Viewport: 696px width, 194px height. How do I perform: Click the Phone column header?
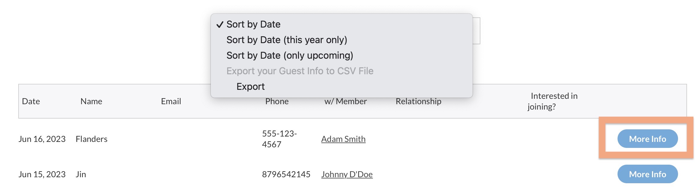coord(277,102)
